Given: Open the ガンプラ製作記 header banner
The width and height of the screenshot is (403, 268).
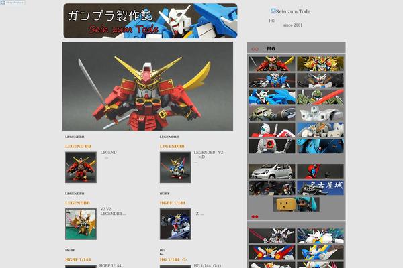Looking at the screenshot, I should [150, 21].
